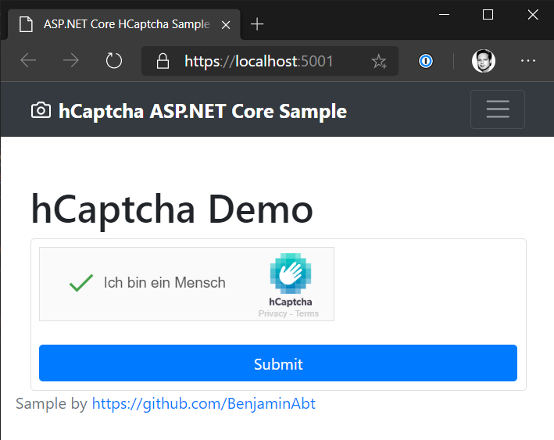This screenshot has width=554, height=440.
Task: Close the ASP.NET Core HCaptcha Sample tab
Action: point(226,25)
